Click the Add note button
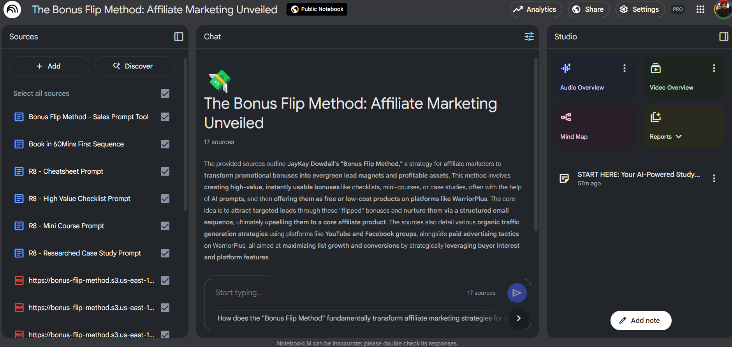 click(x=640, y=321)
